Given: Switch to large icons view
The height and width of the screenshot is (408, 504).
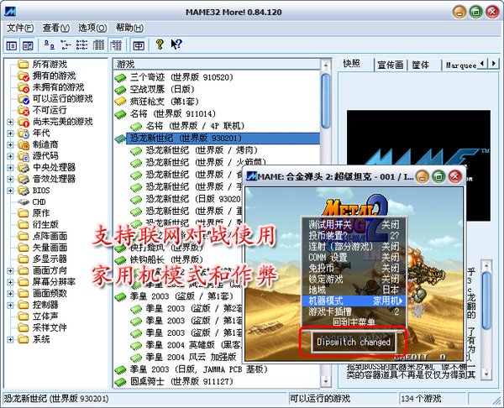Looking at the screenshot, I should pyautogui.click(x=49, y=45).
